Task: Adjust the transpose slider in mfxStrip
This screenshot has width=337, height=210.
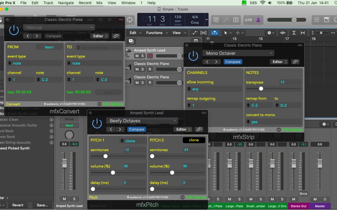Action: point(261,89)
